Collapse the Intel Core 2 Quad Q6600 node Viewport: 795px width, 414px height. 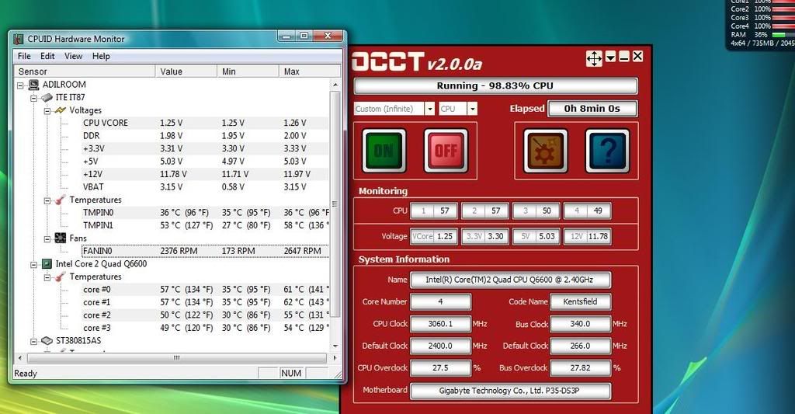click(x=33, y=264)
